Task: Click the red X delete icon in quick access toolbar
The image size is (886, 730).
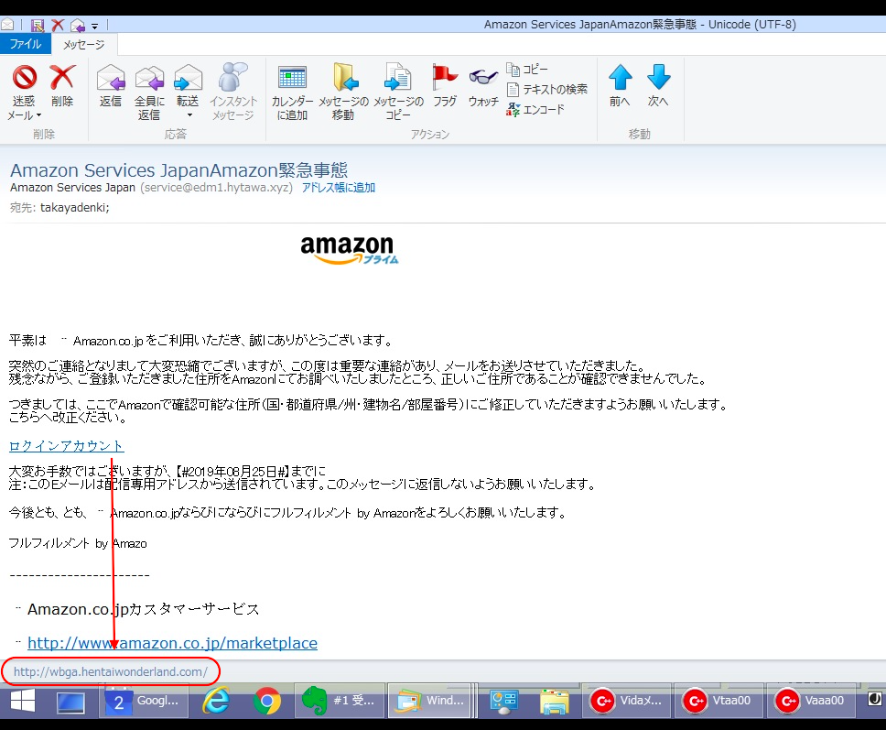Action: click(x=58, y=25)
